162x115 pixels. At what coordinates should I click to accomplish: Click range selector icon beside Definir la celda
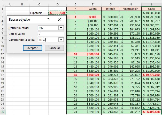tap(61, 28)
